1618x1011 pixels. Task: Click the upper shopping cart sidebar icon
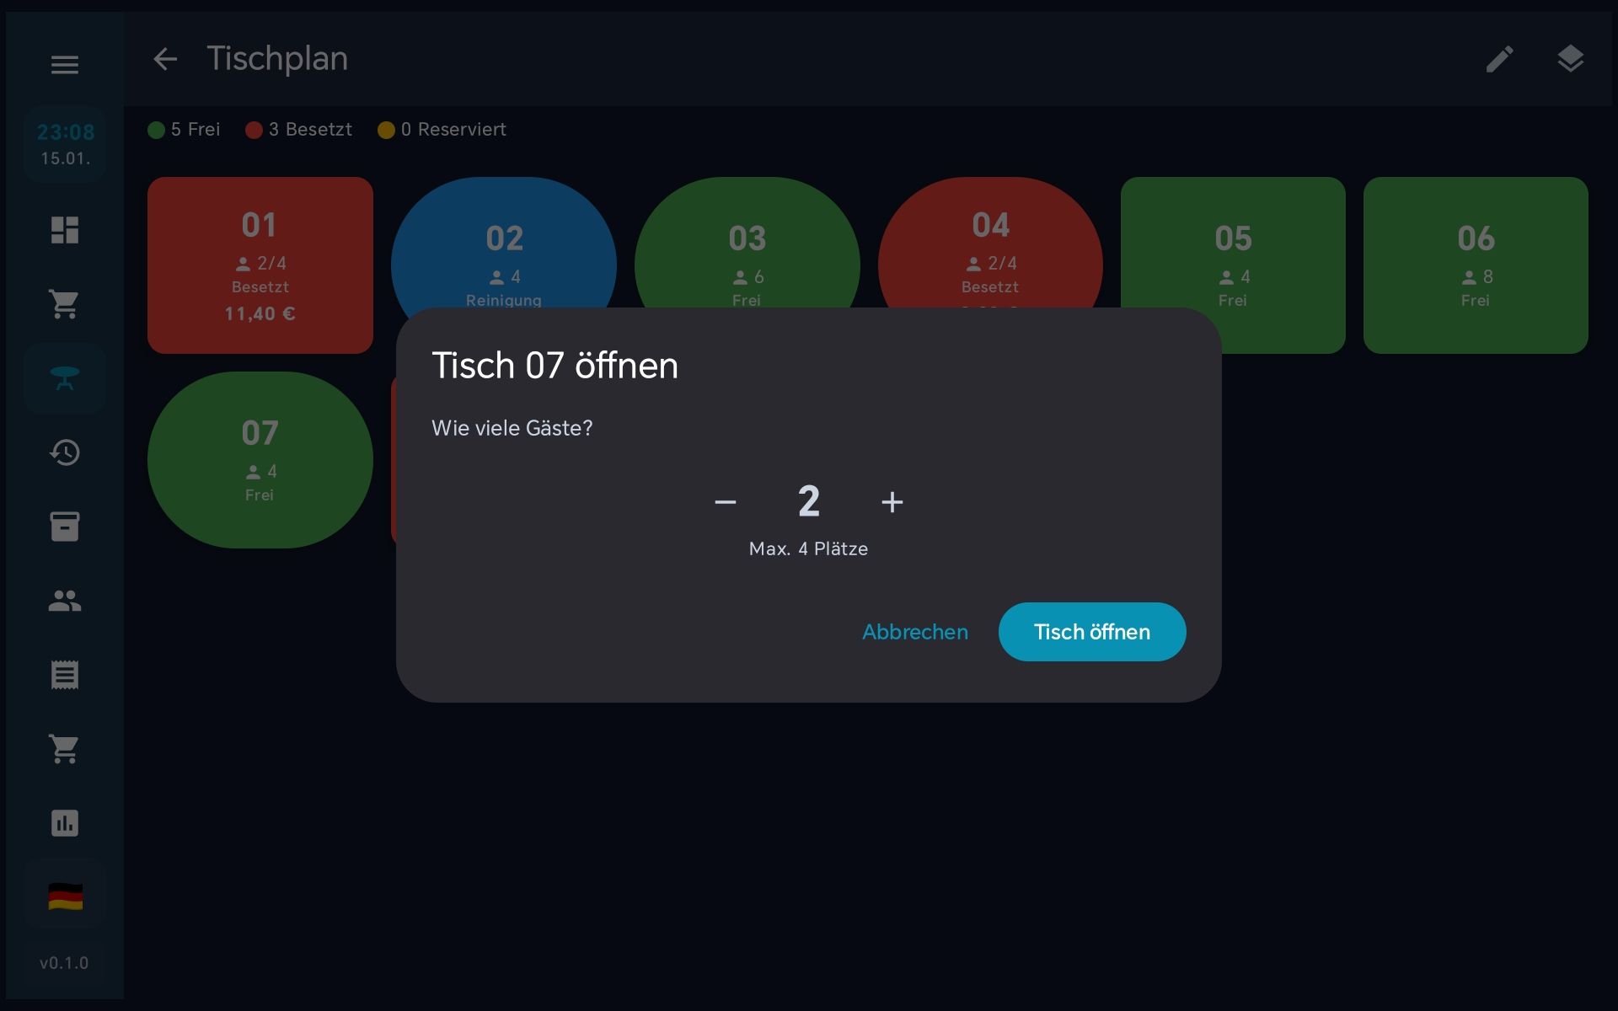pyautogui.click(x=65, y=304)
